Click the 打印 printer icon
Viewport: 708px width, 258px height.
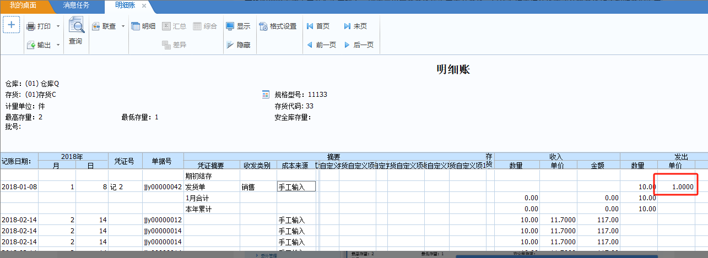pyautogui.click(x=31, y=26)
